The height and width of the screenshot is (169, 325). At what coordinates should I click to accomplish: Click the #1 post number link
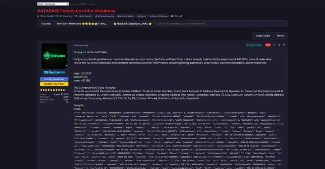tap(284, 45)
